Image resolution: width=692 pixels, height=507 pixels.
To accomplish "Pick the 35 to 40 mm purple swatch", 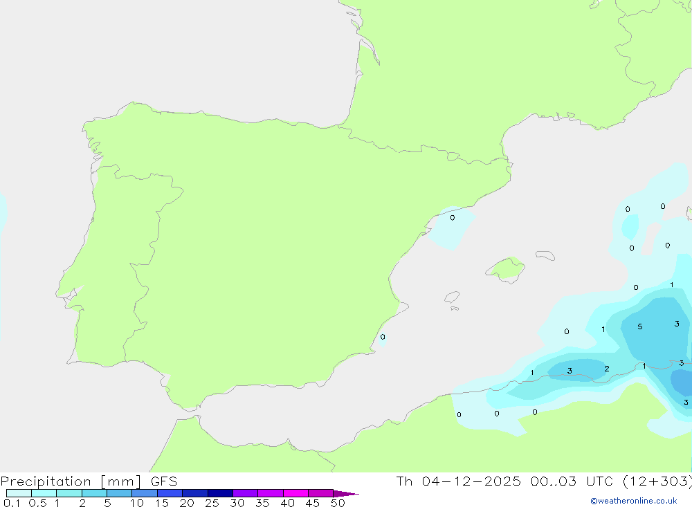I will 270,493.
